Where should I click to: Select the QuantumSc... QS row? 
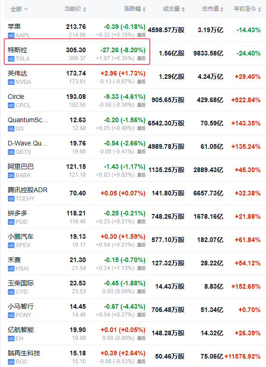(x=135, y=124)
